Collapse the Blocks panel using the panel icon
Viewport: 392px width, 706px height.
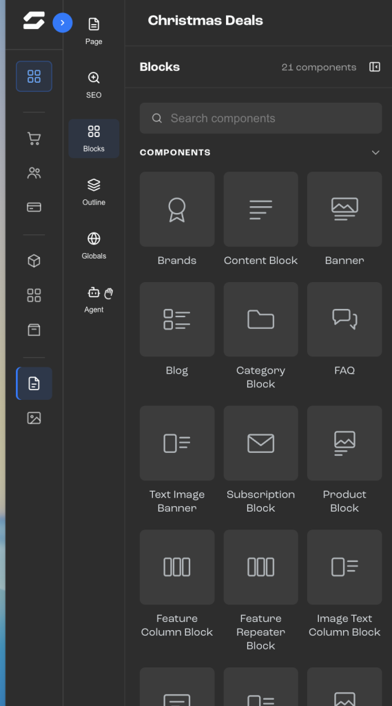pos(375,67)
